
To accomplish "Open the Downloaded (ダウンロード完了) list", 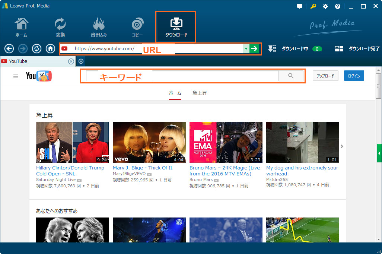I will pyautogui.click(x=357, y=49).
